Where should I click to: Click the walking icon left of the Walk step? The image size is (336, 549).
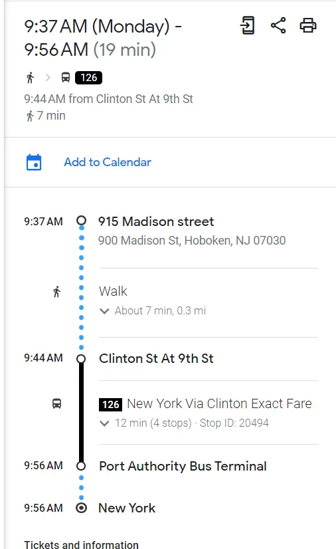[x=56, y=291]
